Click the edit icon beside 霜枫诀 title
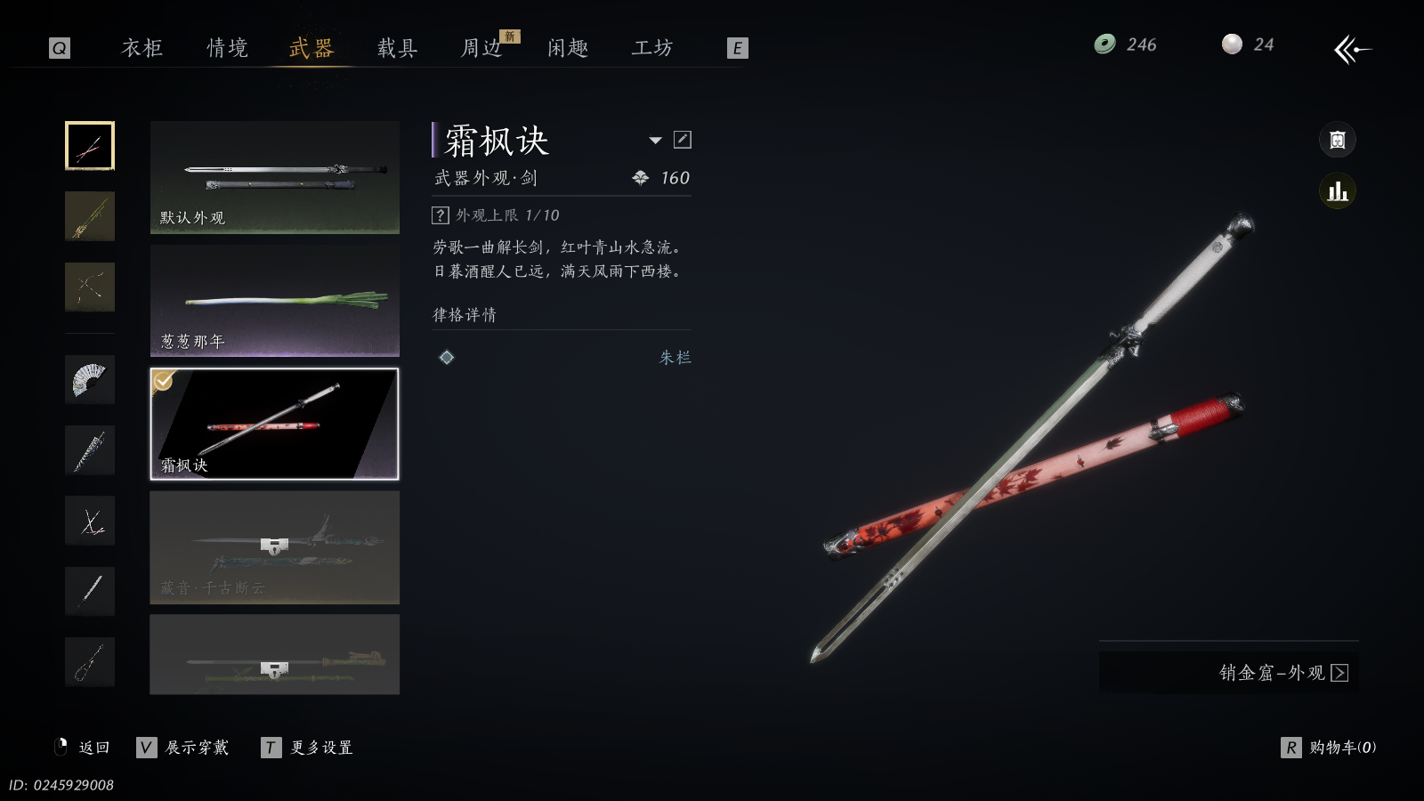The height and width of the screenshot is (801, 1424). (683, 140)
